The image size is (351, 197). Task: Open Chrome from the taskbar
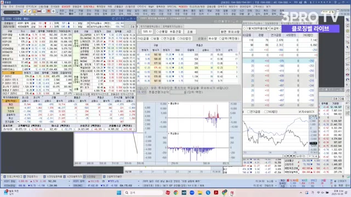(x=175, y=193)
